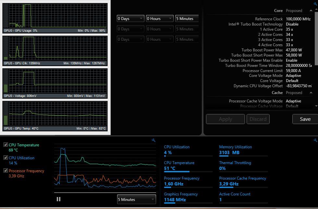Click the Cache section header
Viewport: 318px width, 209px height.
pos(277,93)
